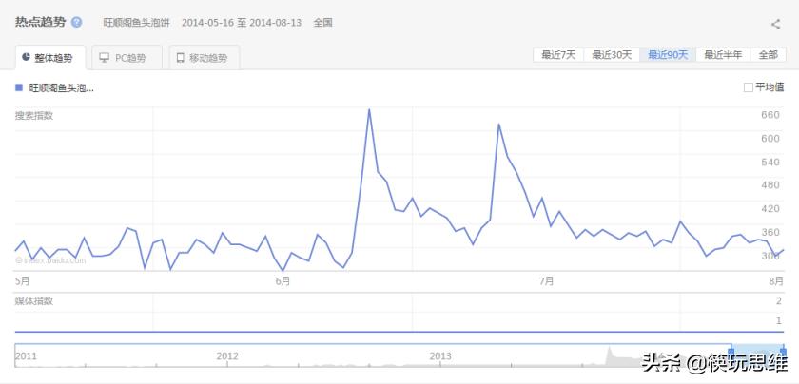Click the 旺顺阁鱼头泡... legend label
The image size is (799, 384).
click(61, 88)
